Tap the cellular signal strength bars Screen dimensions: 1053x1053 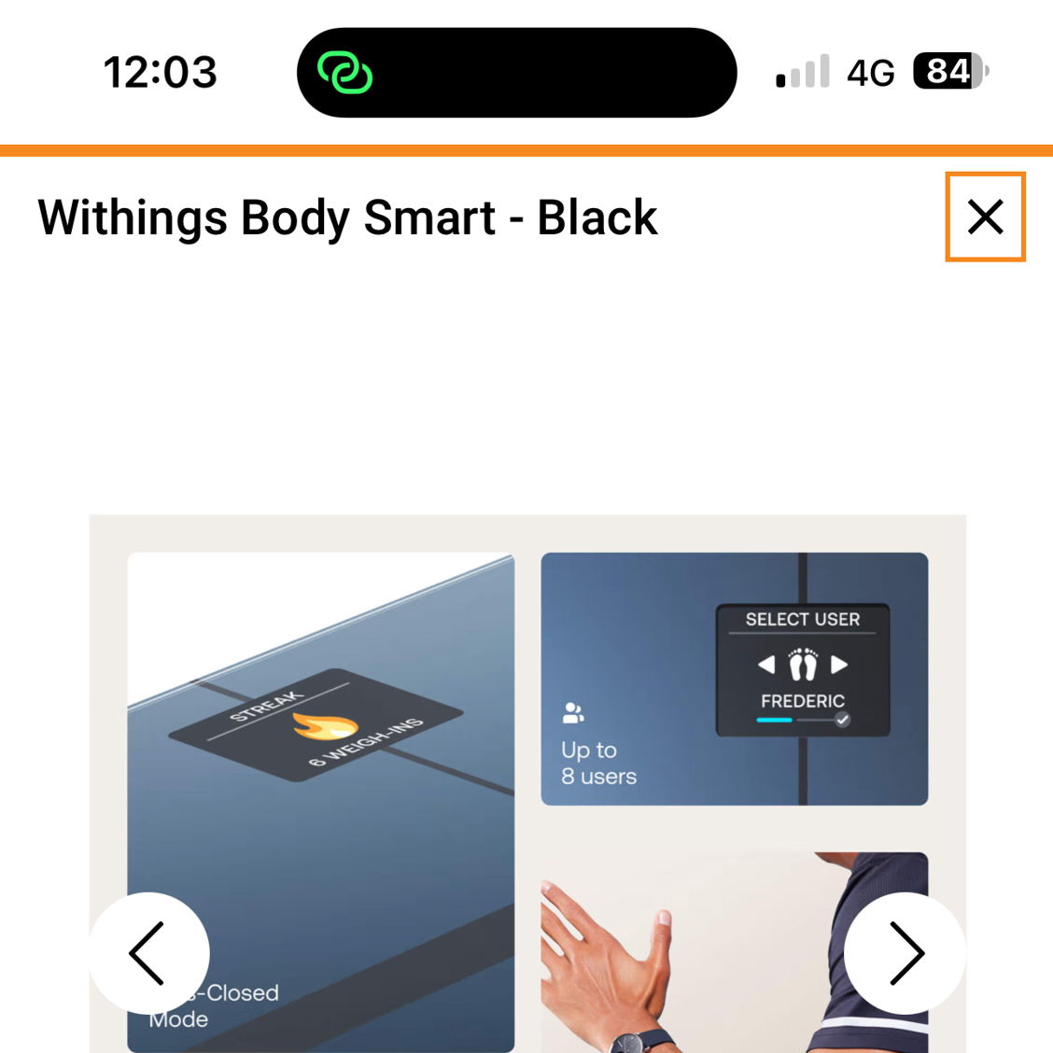(803, 71)
